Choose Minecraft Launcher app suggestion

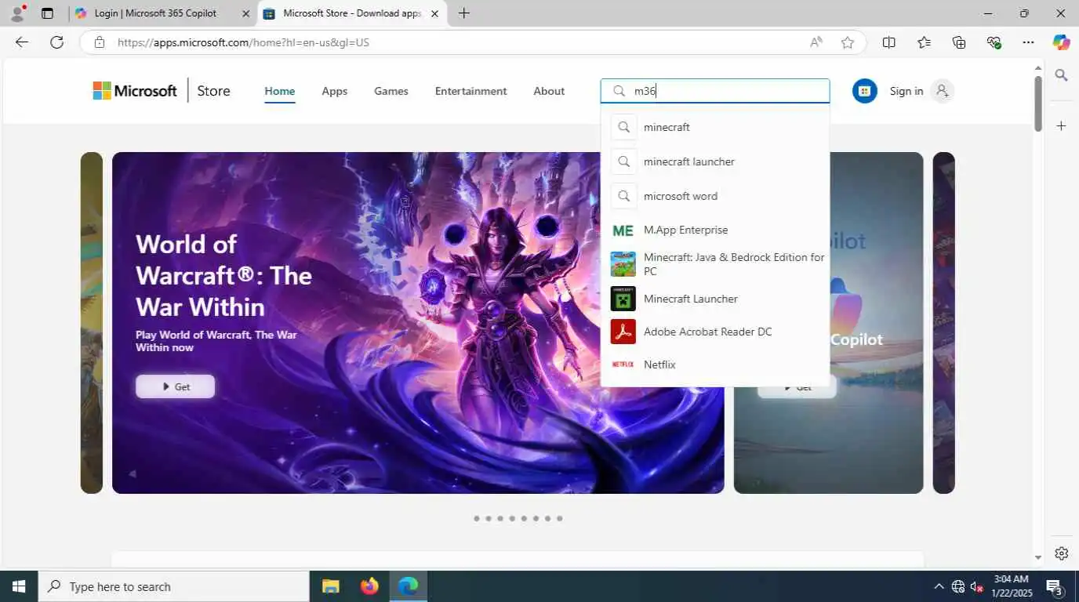pyautogui.click(x=715, y=299)
